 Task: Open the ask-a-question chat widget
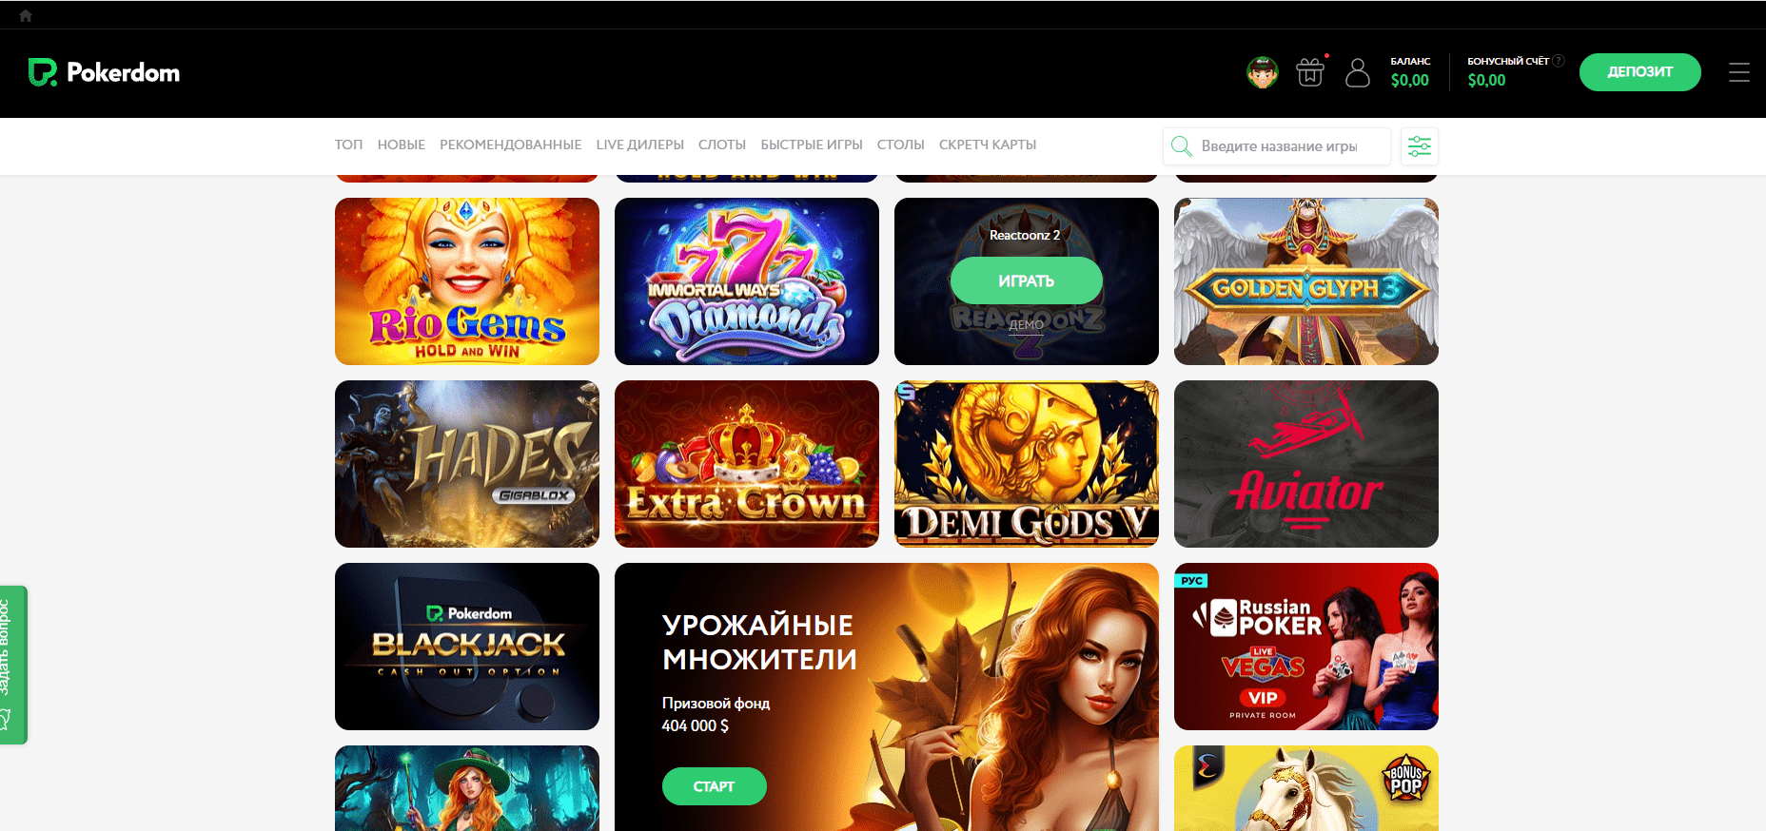(x=11, y=665)
